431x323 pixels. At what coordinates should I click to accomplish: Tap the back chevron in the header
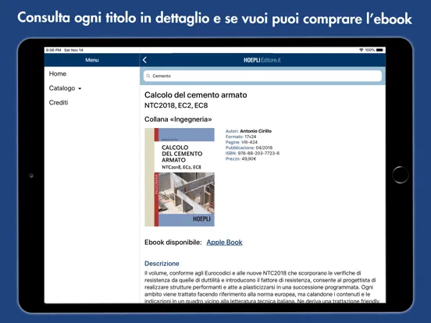144,60
